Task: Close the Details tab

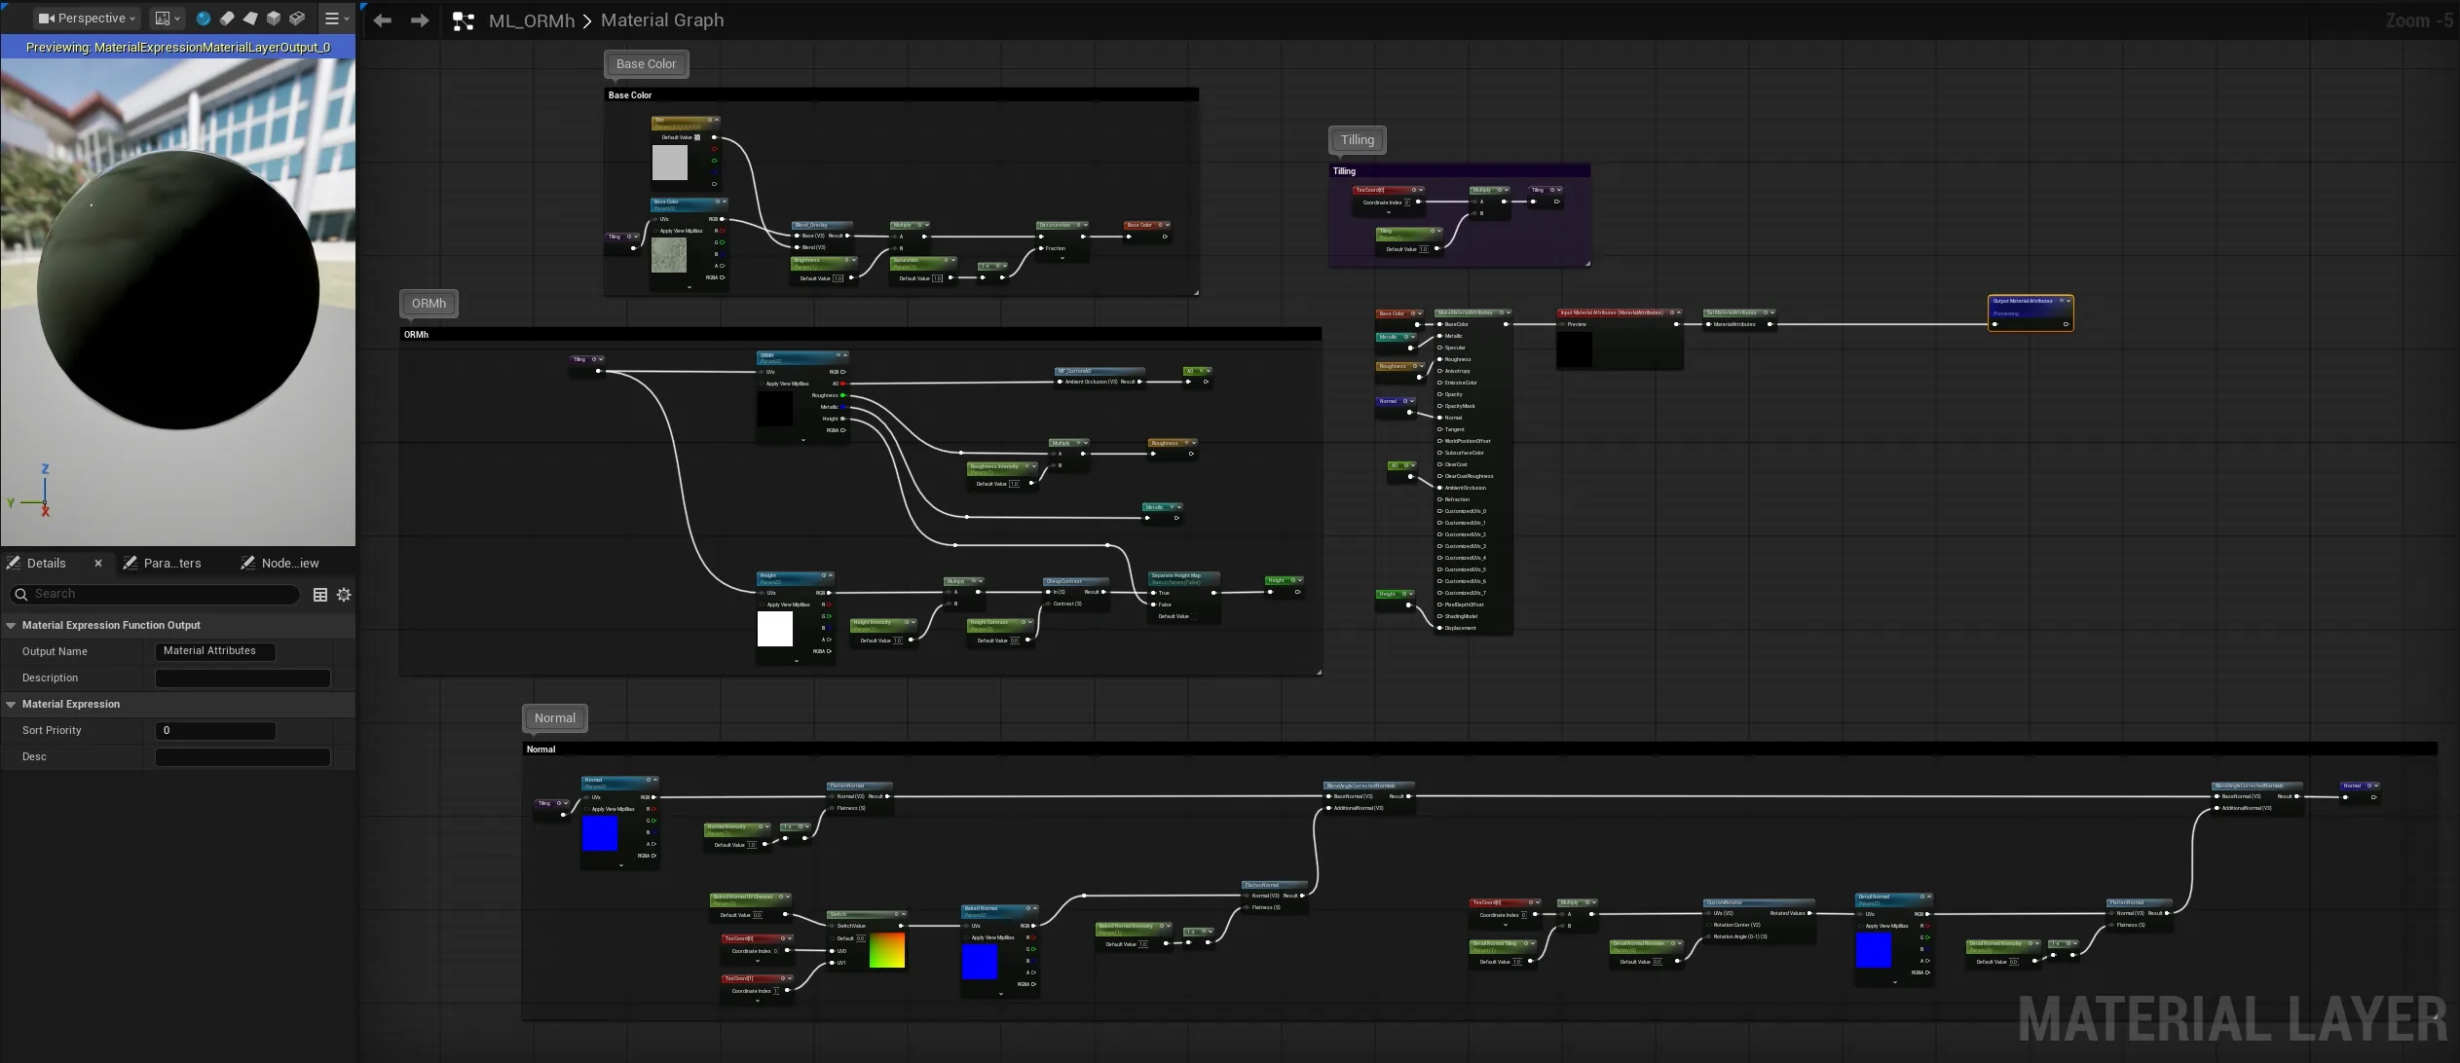Action: [x=98, y=564]
